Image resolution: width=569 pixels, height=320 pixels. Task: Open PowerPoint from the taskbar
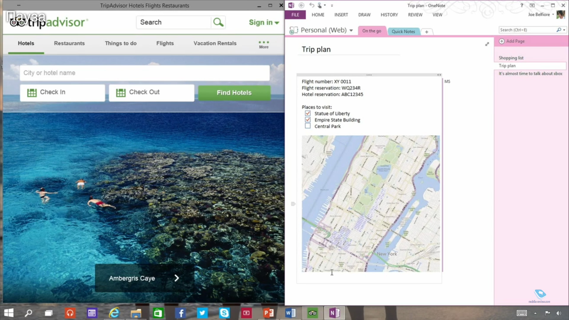point(268,313)
